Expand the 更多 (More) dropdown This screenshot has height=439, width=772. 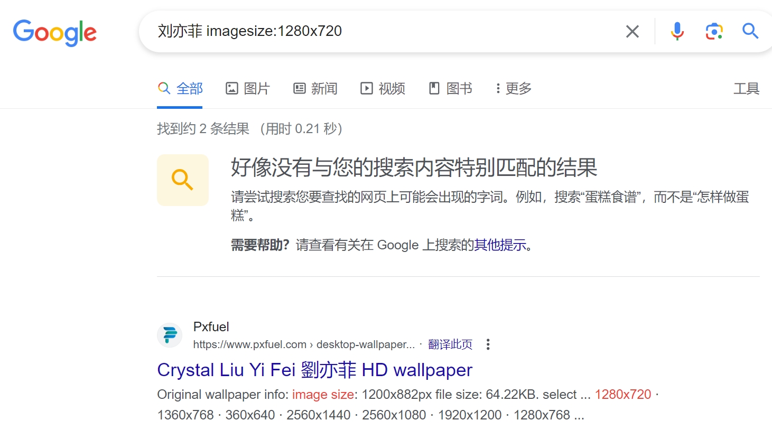[513, 89]
